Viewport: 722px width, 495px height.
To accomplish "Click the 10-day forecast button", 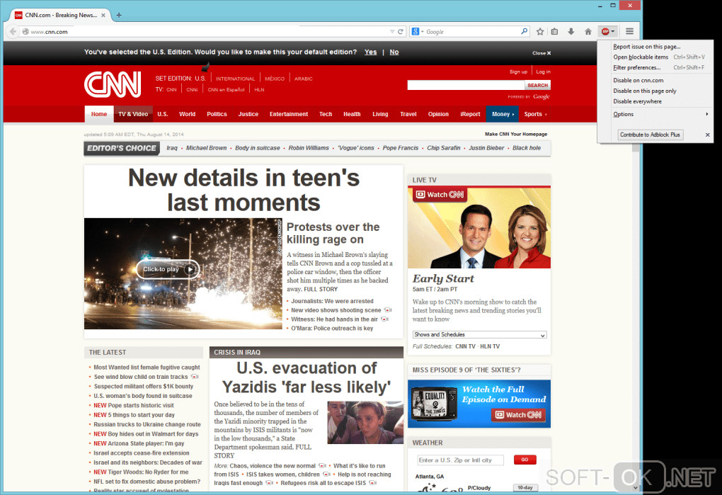I will tap(525, 488).
